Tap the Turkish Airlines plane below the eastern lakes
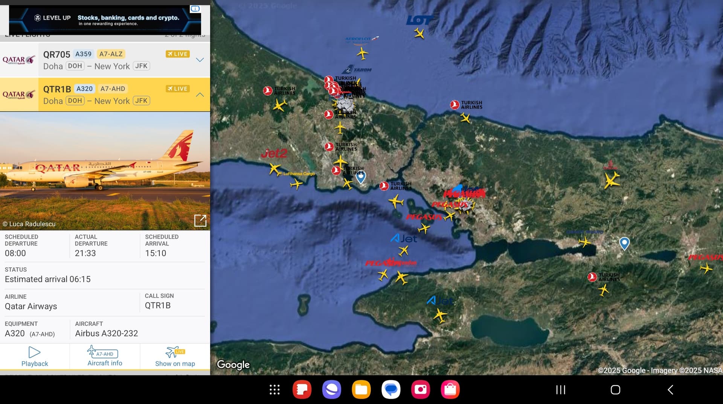 (x=603, y=290)
